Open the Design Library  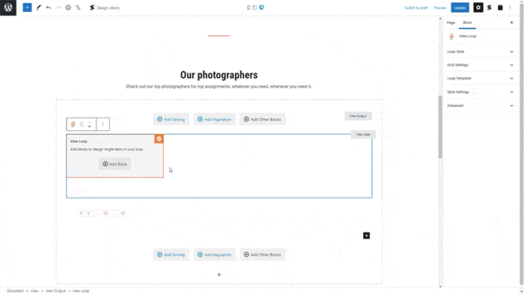click(x=105, y=7)
